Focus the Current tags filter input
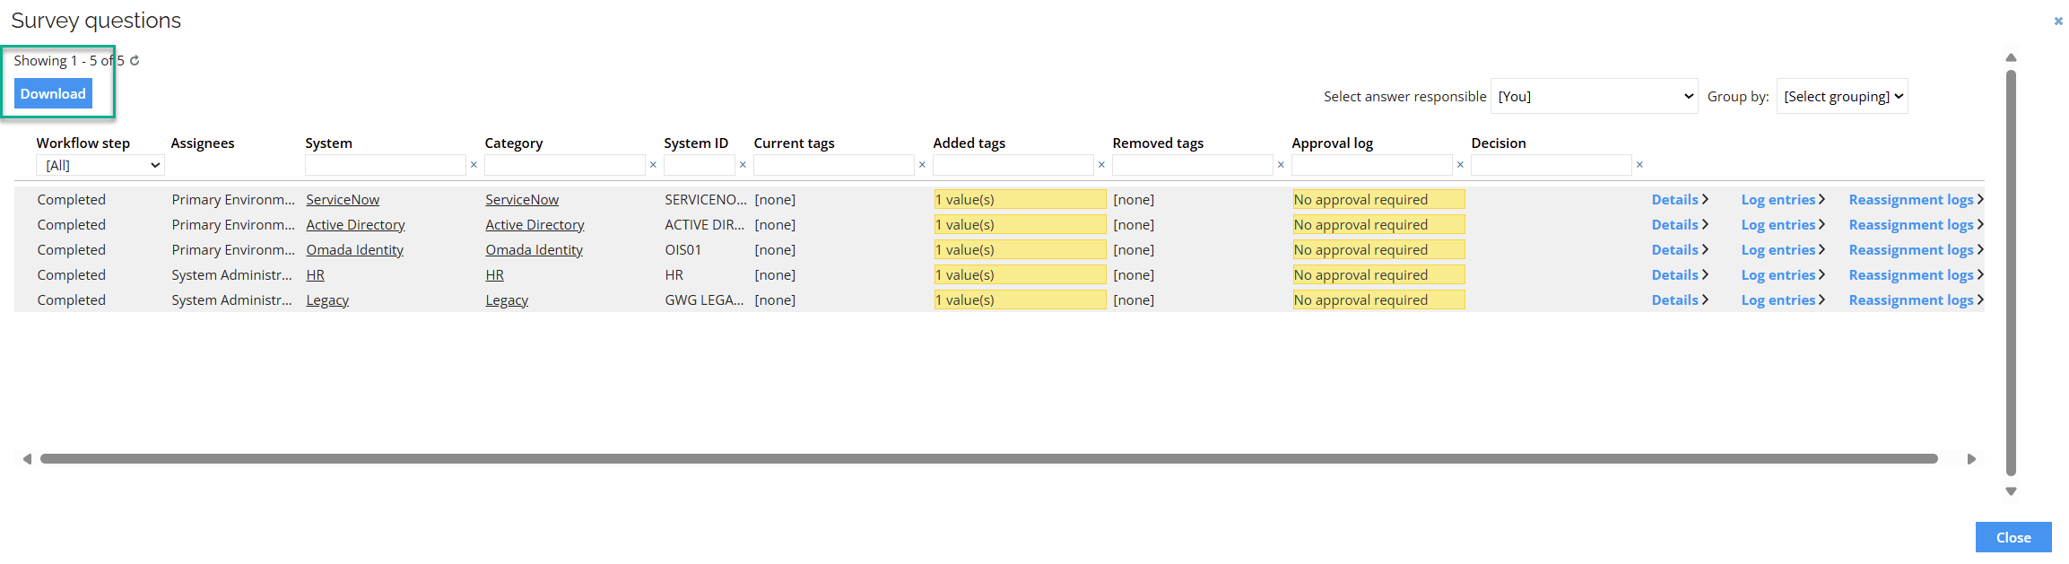 (x=834, y=165)
